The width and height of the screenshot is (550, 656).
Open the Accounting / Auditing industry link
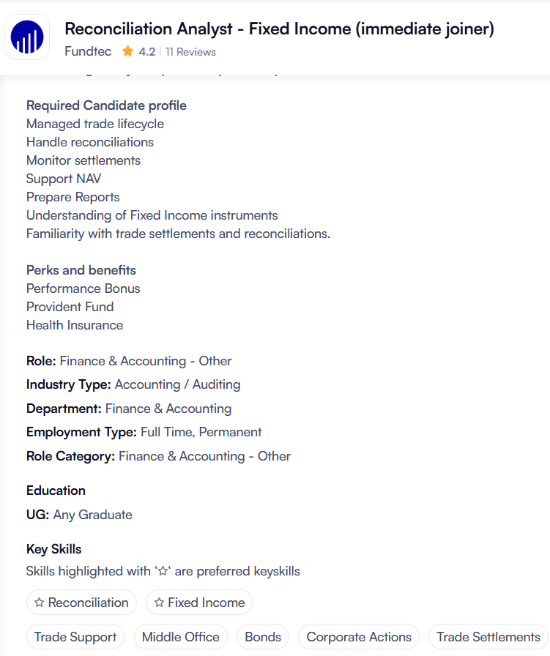(177, 384)
